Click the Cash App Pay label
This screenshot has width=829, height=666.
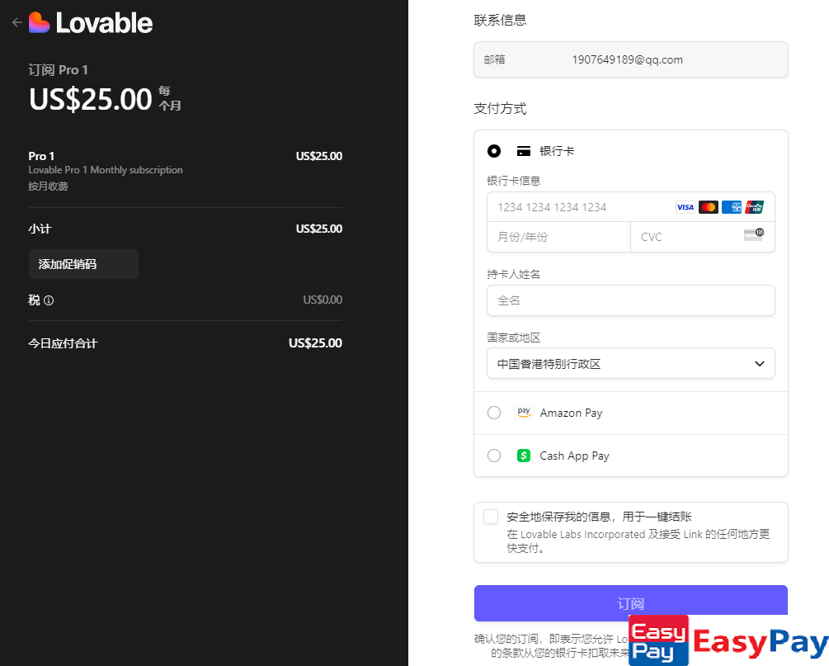(x=574, y=456)
